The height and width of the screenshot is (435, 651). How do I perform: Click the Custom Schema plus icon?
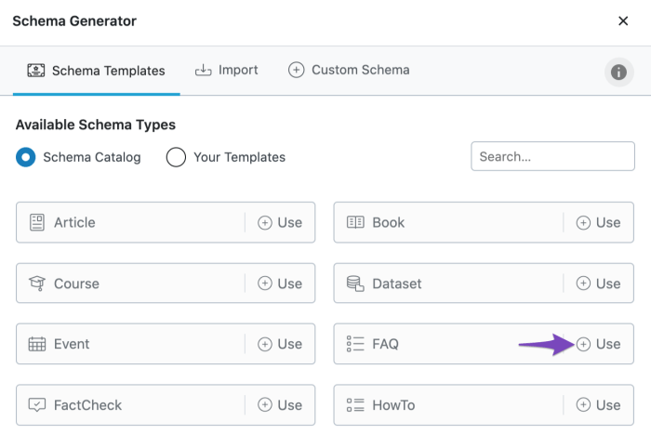tap(296, 70)
